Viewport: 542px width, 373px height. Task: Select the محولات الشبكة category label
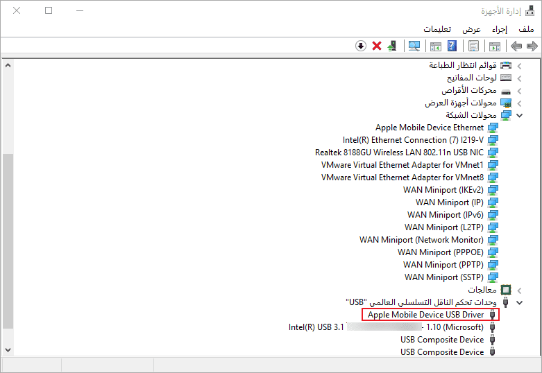471,115
